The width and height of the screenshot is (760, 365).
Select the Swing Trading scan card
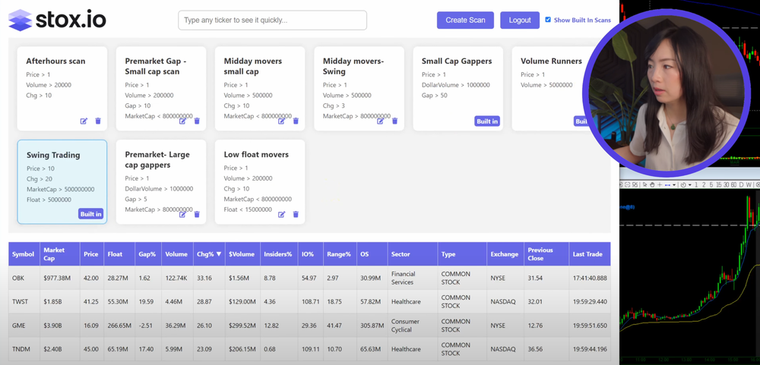pos(62,182)
